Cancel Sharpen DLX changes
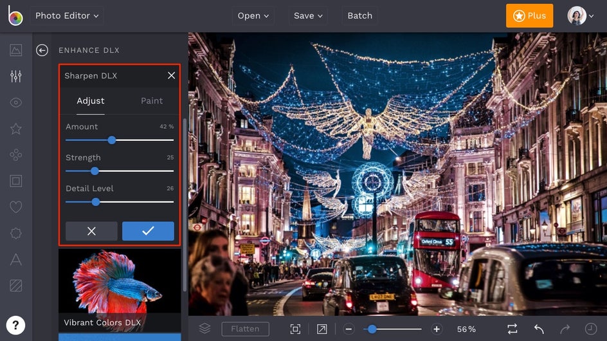Image resolution: width=607 pixels, height=341 pixels. click(x=91, y=231)
